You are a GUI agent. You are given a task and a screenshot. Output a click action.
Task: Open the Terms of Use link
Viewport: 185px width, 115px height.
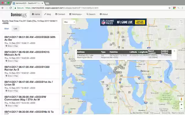coord(166,113)
